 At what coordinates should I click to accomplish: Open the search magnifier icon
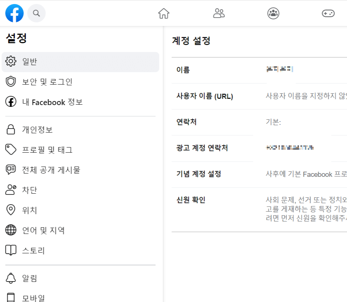(x=36, y=13)
